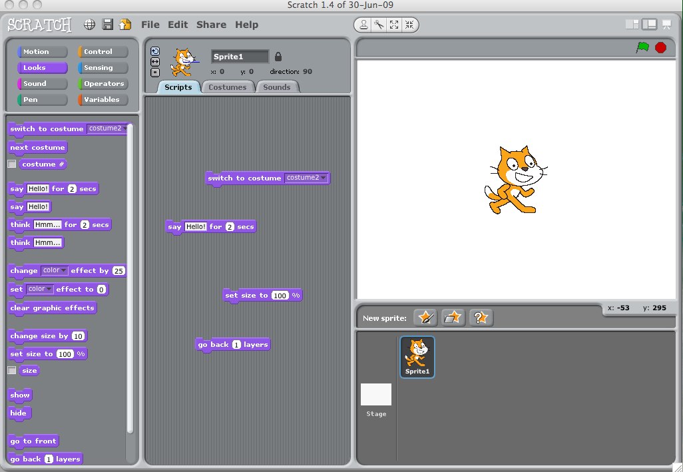Click the globe language icon
The image size is (683, 472).
(90, 25)
